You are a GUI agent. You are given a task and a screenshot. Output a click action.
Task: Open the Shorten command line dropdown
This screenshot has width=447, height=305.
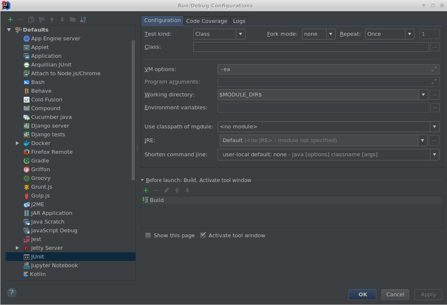pyautogui.click(x=329, y=155)
